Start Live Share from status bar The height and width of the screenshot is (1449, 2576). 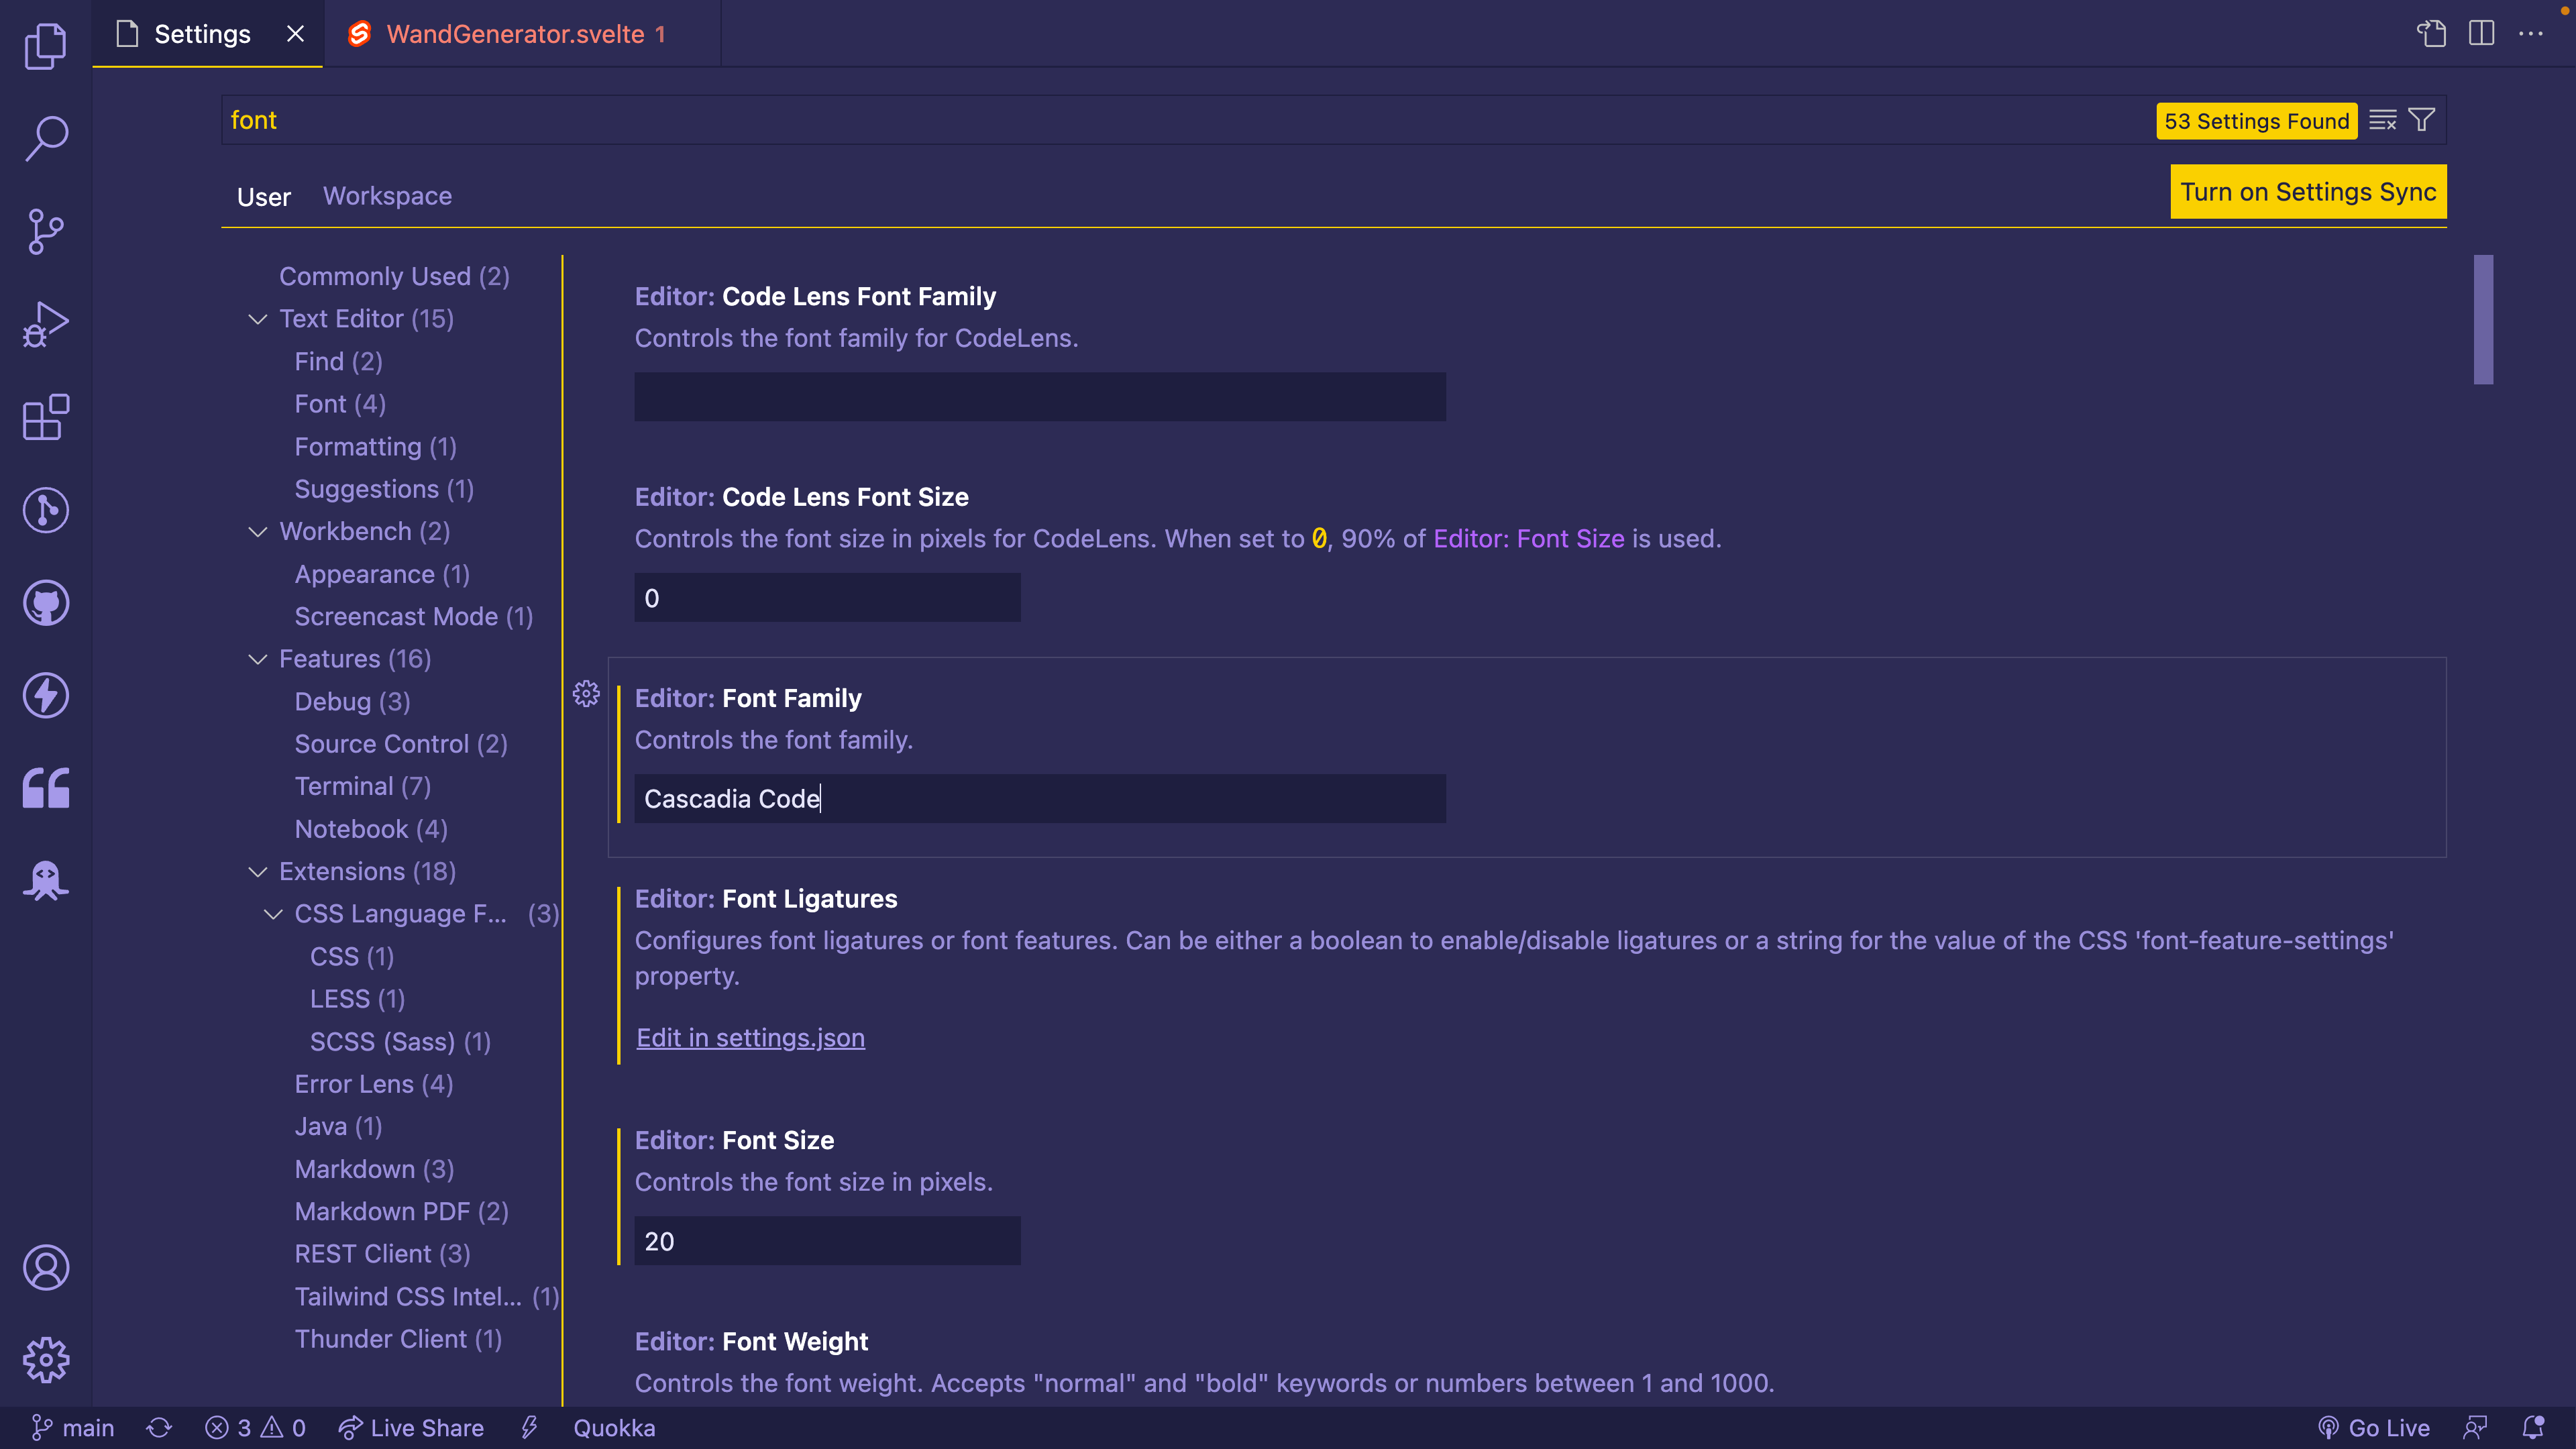(x=411, y=1428)
